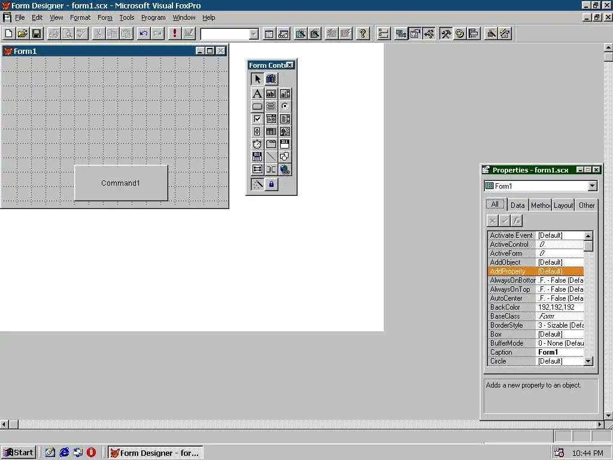Click the New file toolbar icon
Screen dimensions: 613x460
(x=8, y=34)
